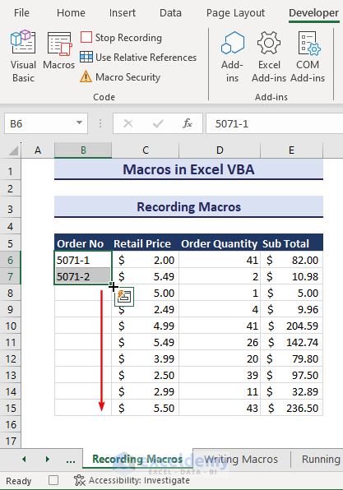Click the Accessibility Investigate status icon
343x490 pixels.
(80, 481)
